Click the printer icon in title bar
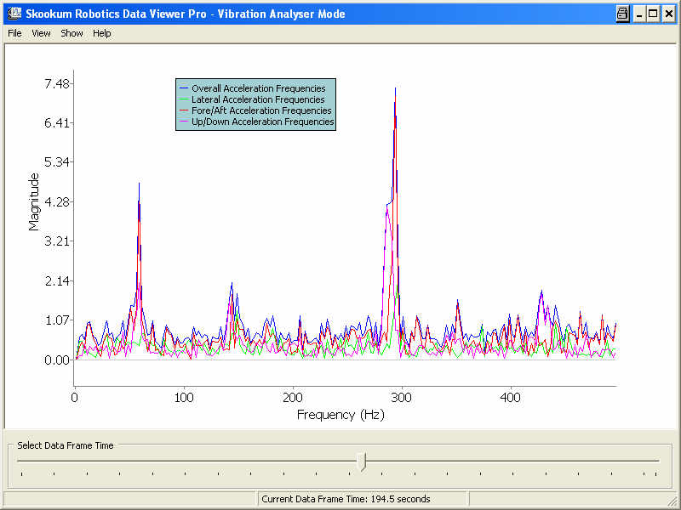 (622, 14)
